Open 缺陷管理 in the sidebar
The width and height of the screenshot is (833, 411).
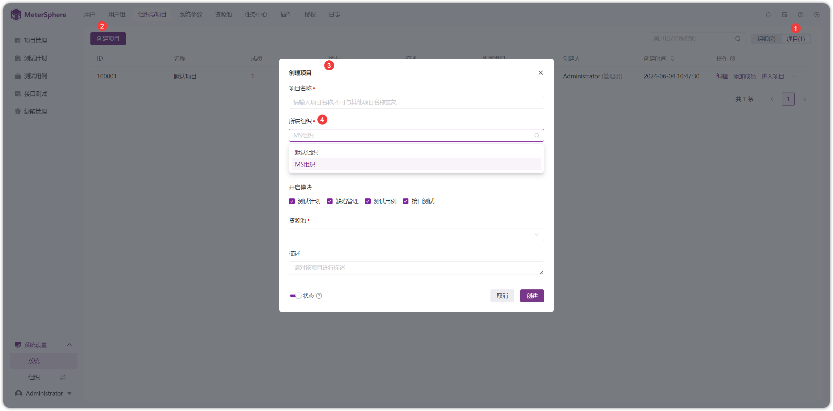pos(31,112)
